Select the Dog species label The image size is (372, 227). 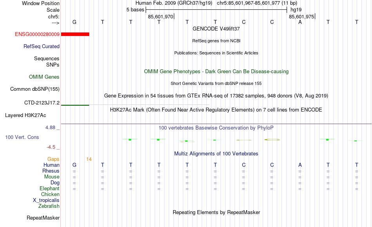pos(55,183)
